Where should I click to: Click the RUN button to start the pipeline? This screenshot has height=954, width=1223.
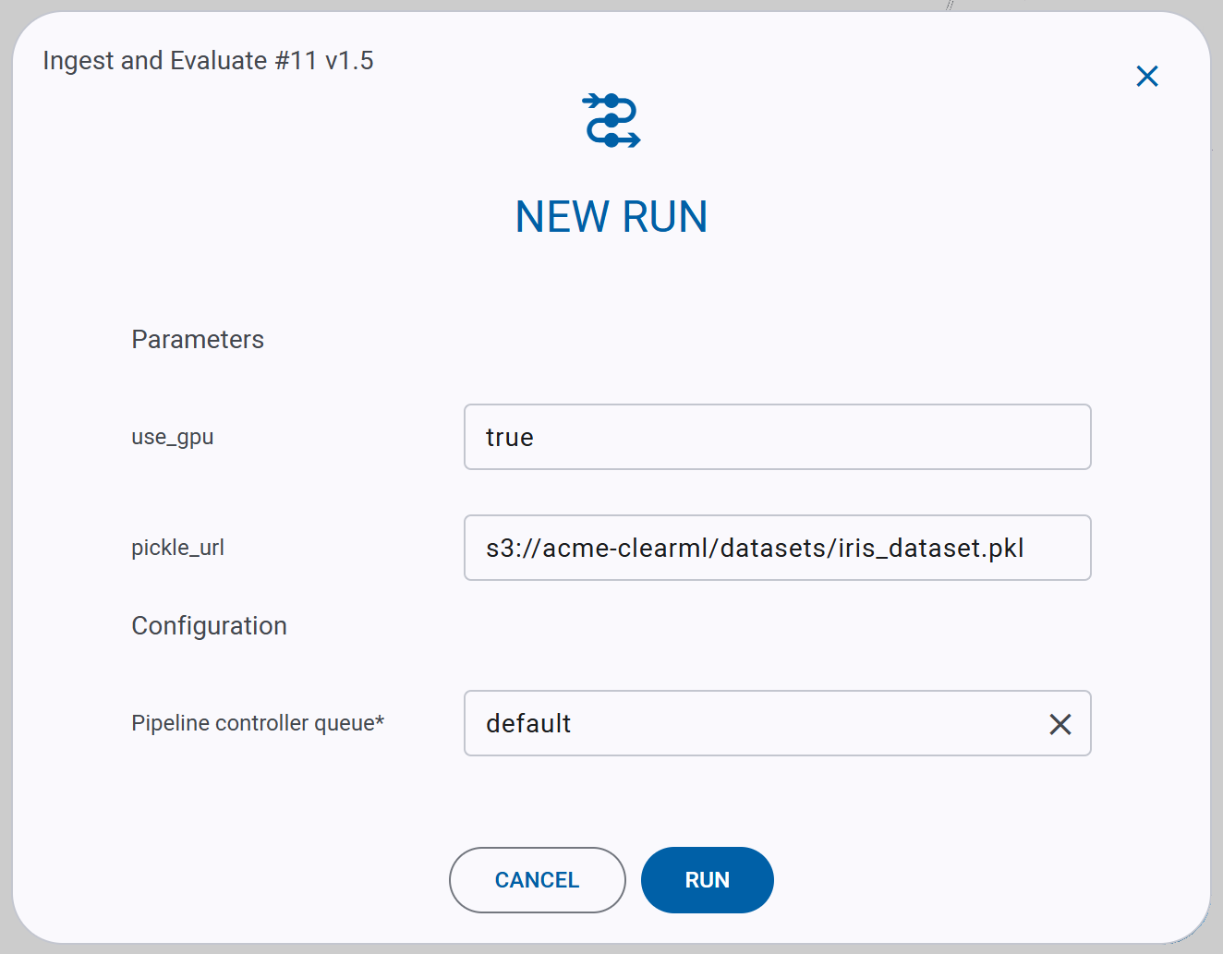pyautogui.click(x=707, y=880)
